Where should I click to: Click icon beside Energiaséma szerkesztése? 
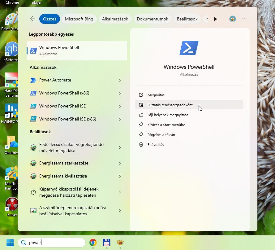[33, 163]
